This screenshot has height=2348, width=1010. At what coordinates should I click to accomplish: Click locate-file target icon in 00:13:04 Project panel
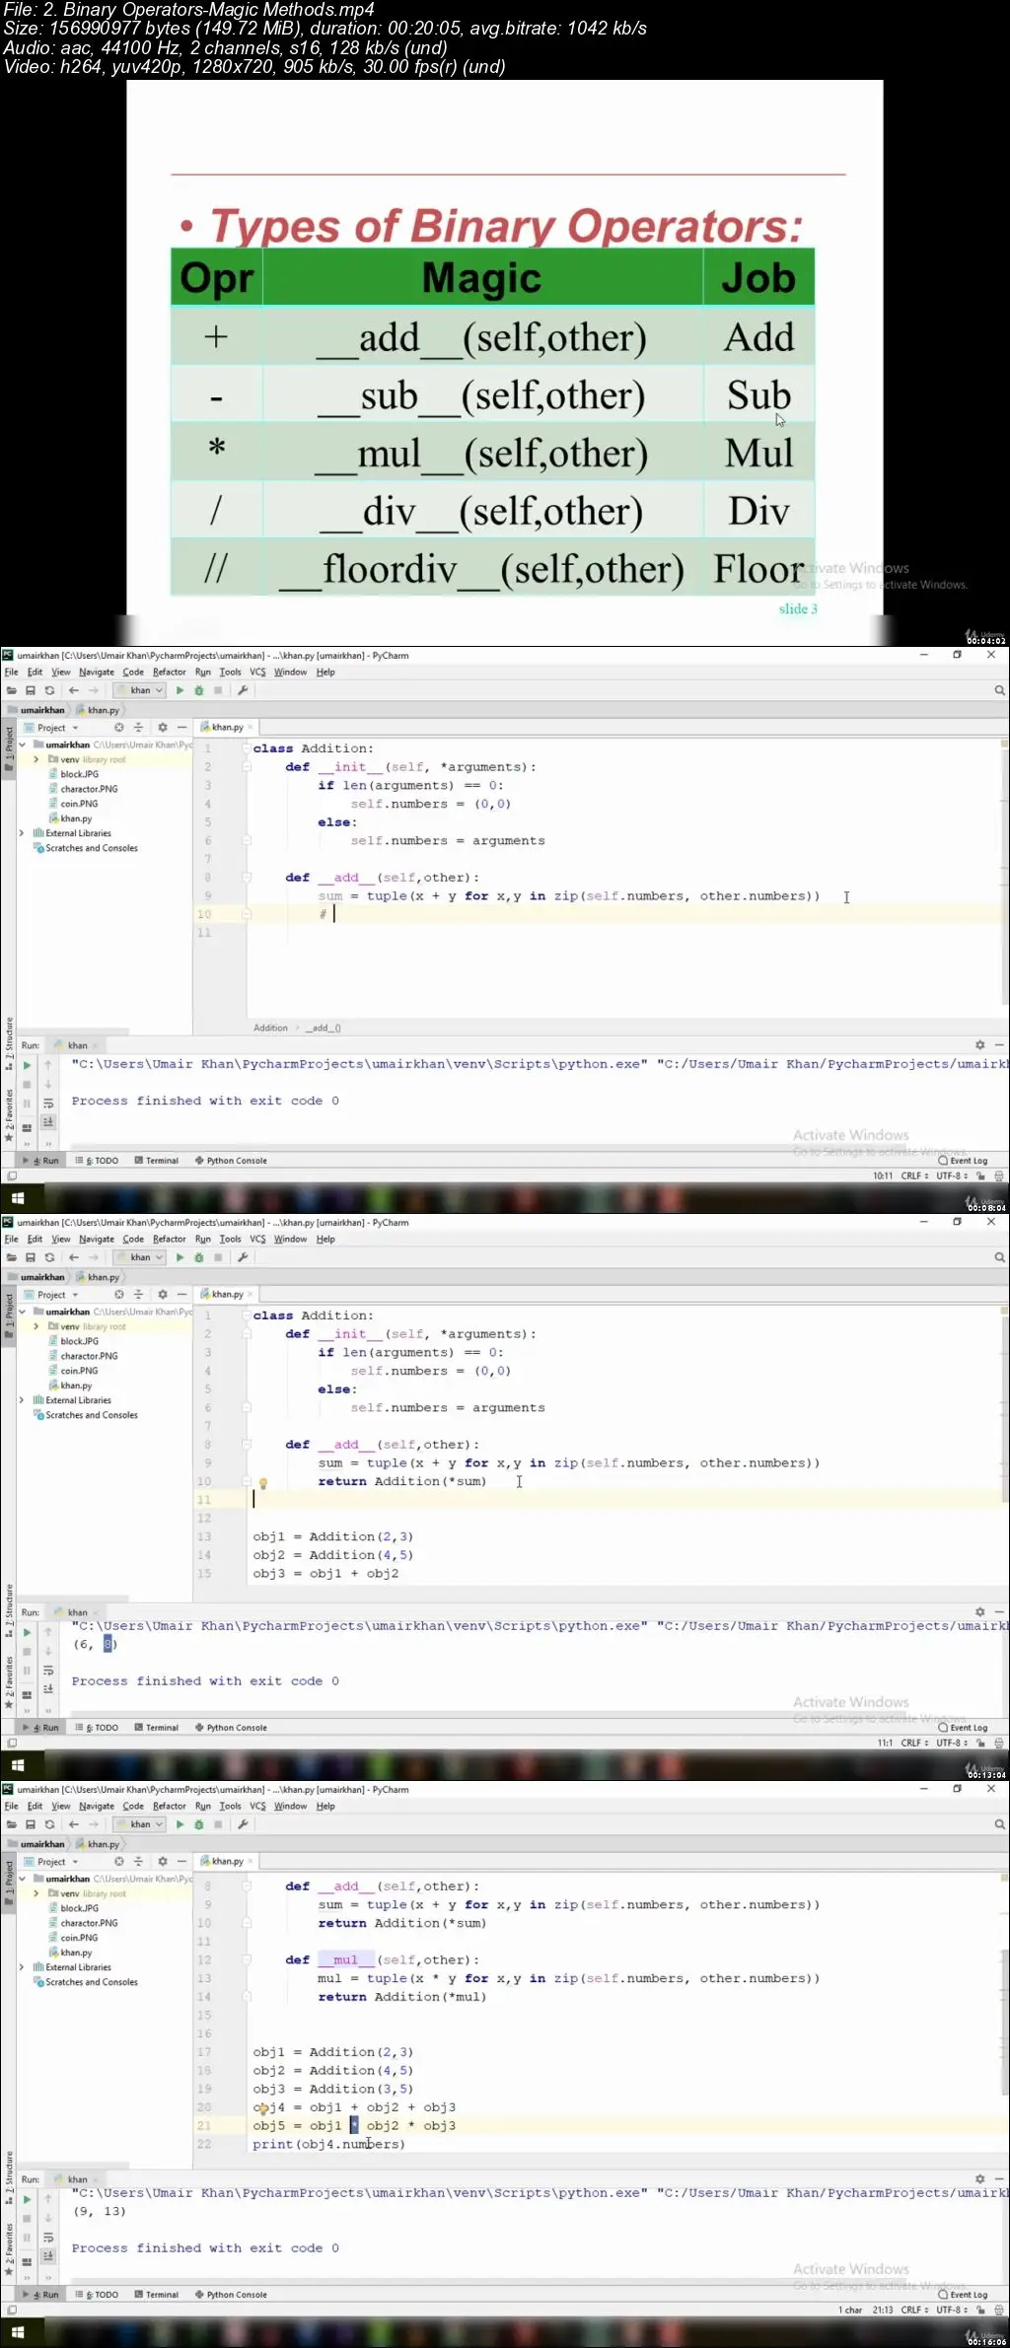pos(118,1295)
